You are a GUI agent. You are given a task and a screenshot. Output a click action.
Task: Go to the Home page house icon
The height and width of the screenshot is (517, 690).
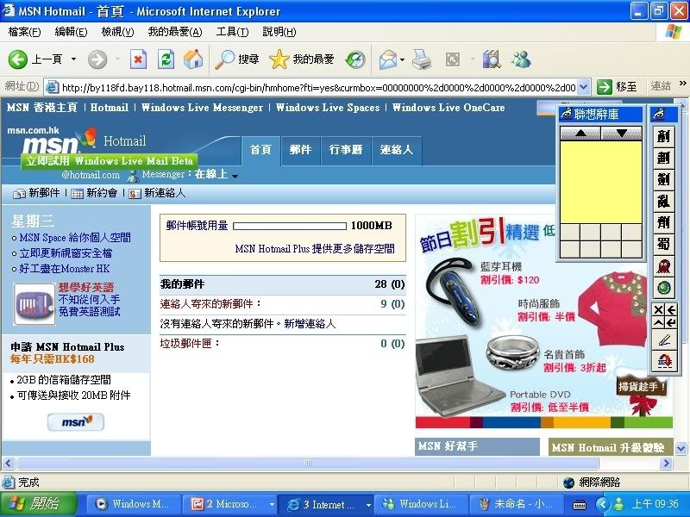point(193,59)
